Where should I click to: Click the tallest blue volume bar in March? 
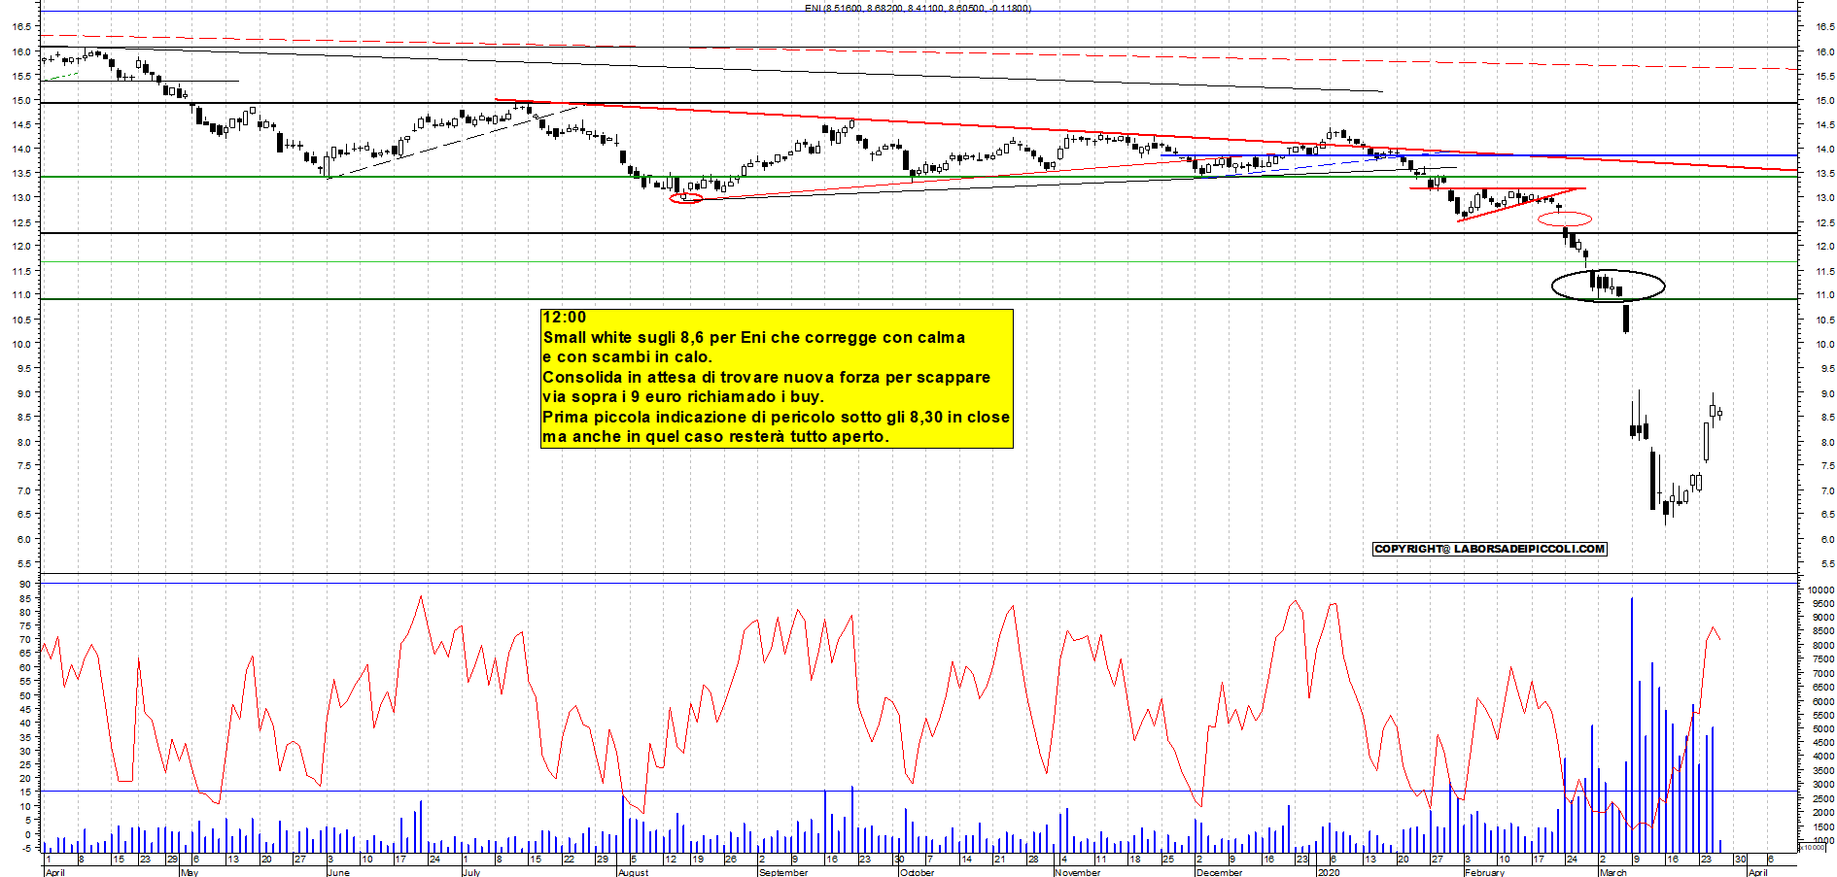[1632, 725]
